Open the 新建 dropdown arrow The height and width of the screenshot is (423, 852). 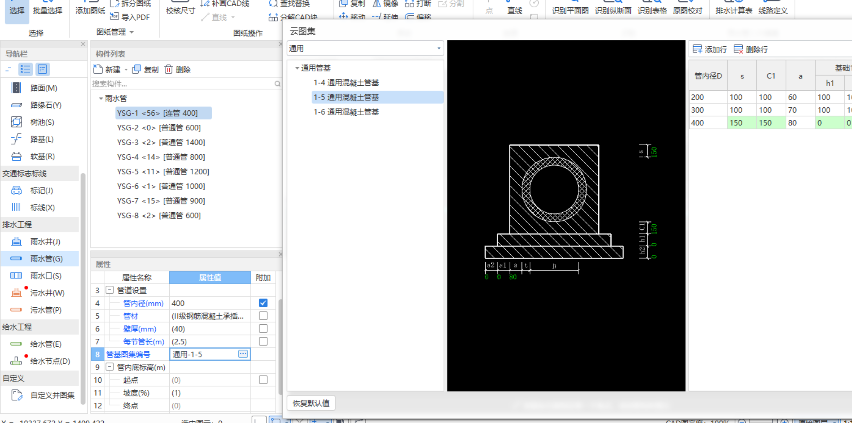pos(126,70)
